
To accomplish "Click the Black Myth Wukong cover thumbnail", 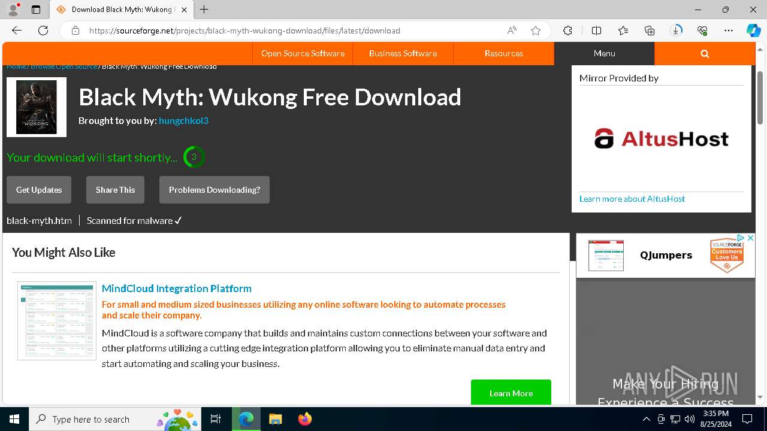I will click(37, 107).
